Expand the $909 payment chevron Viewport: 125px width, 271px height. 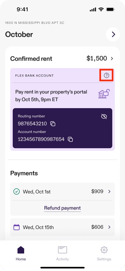pyautogui.click(x=109, y=191)
